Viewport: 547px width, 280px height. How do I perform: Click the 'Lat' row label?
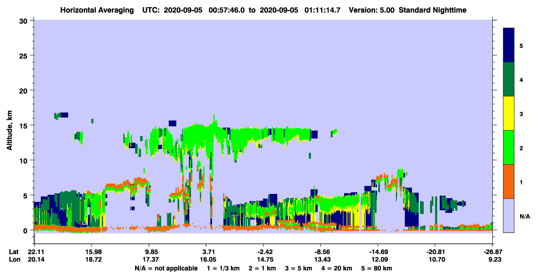click(13, 252)
